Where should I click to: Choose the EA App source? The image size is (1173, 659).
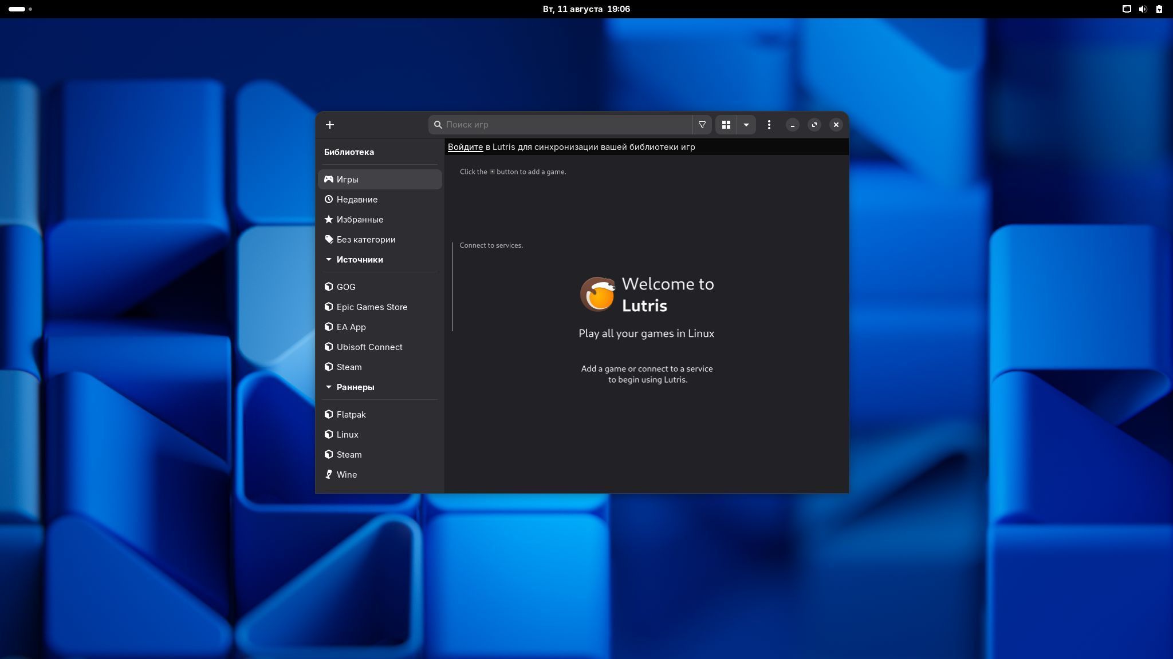[x=380, y=327]
